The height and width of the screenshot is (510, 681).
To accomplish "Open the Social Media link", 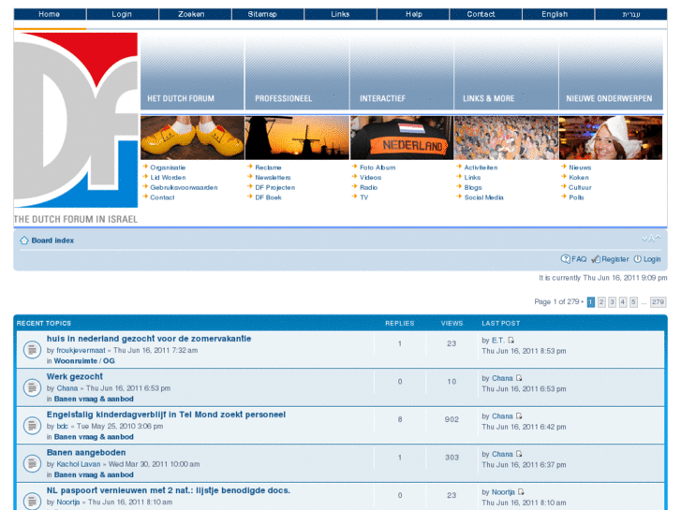I will (x=484, y=197).
